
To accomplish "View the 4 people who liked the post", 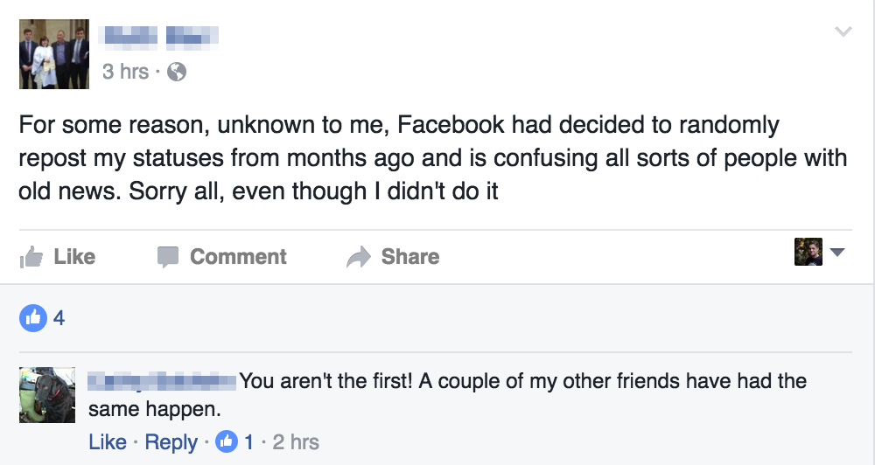I will [x=59, y=318].
